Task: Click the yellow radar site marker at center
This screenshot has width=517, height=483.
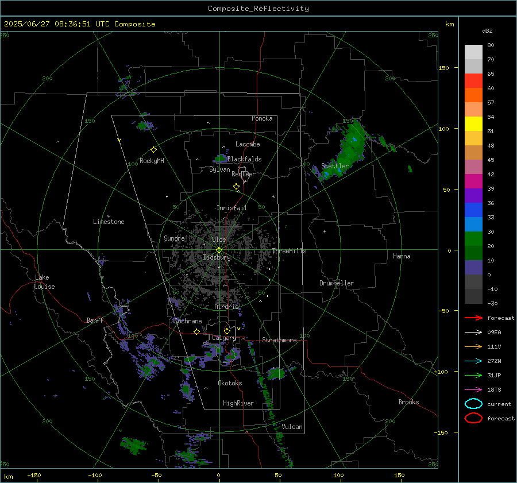Action: click(219, 250)
